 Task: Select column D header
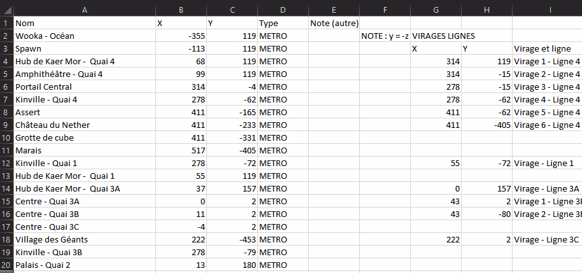(x=283, y=8)
